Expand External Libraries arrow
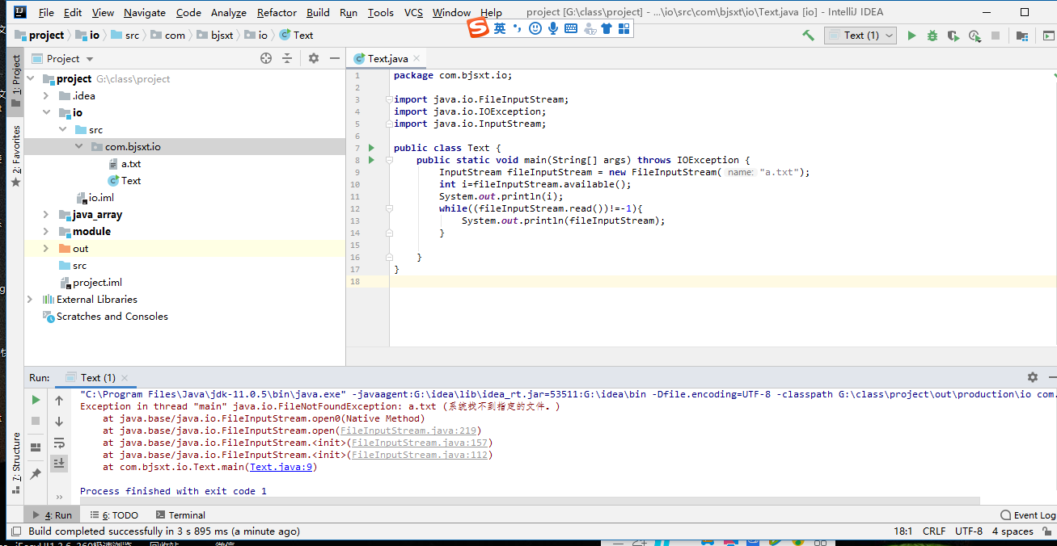Screen dimensions: 1057x546 pos(31,300)
